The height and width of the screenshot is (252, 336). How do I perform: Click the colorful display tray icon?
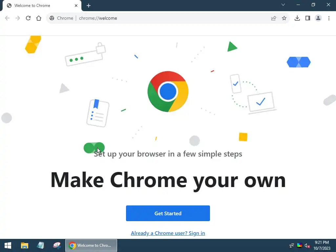pyautogui.click(x=300, y=245)
